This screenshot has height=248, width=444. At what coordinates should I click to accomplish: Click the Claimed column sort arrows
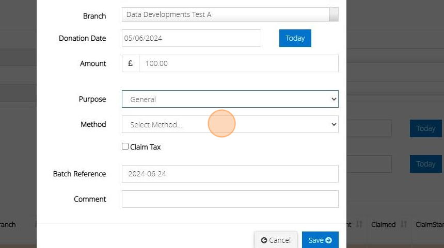coord(403,225)
